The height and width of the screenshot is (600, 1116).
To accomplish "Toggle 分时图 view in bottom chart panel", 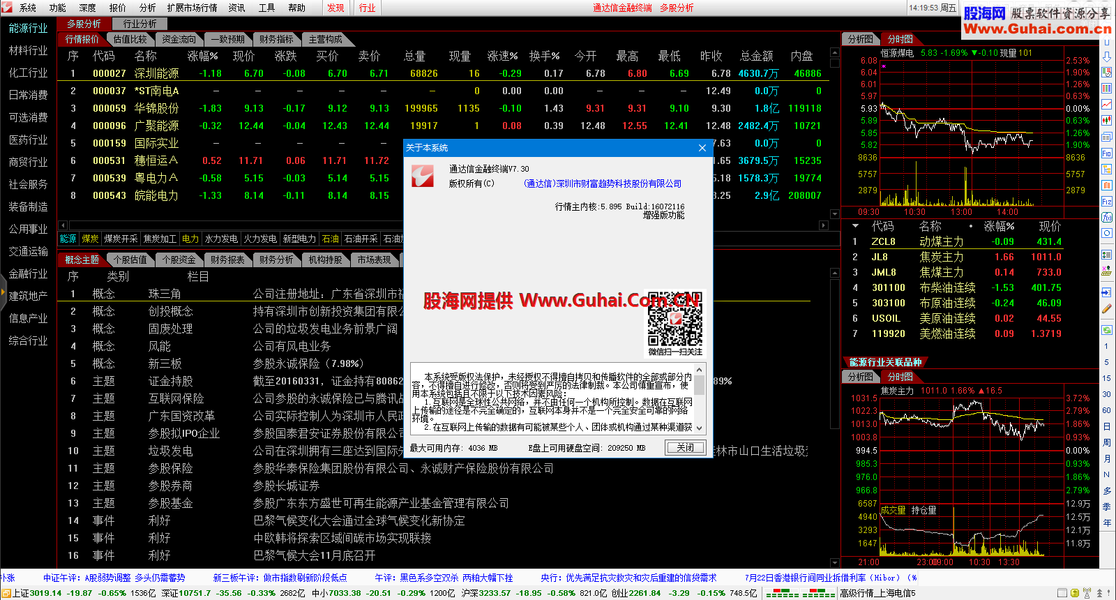I will click(x=900, y=377).
